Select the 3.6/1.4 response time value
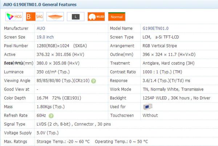The width and height of the screenshot is (218, 146). click(x=166, y=81)
